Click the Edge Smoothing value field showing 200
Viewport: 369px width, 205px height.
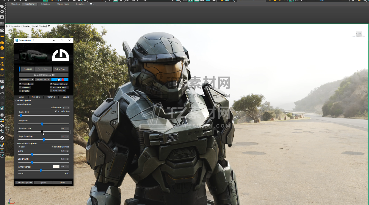[x=65, y=136]
